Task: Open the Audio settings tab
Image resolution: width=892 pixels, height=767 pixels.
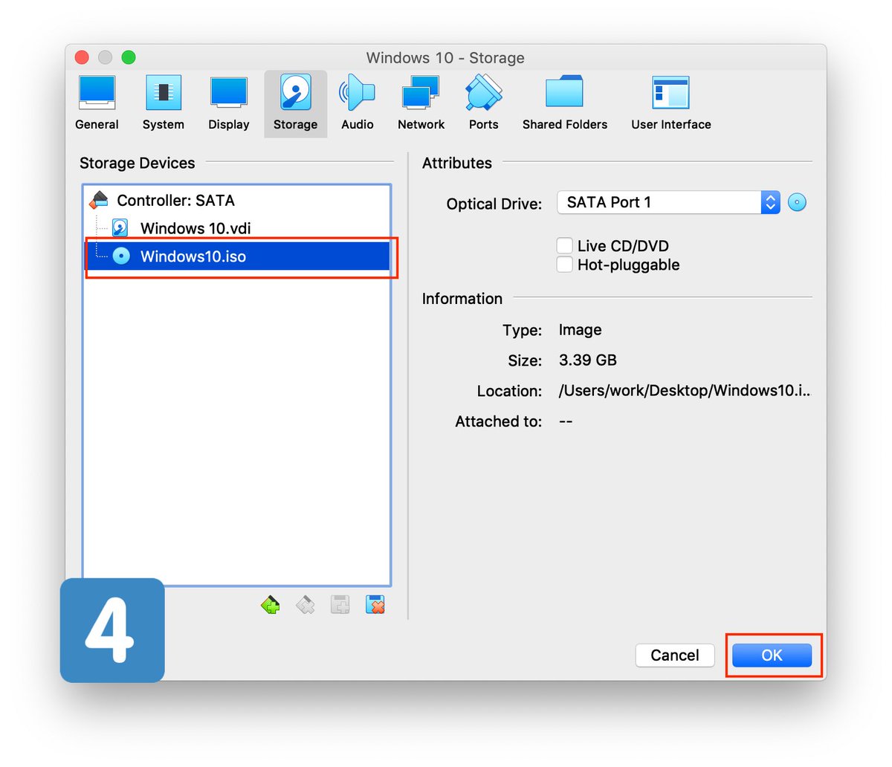Action: [x=358, y=104]
